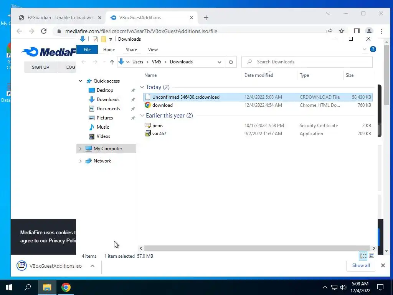The width and height of the screenshot is (393, 295).
Task: Open the Windows Start menu
Action: pos(9,287)
